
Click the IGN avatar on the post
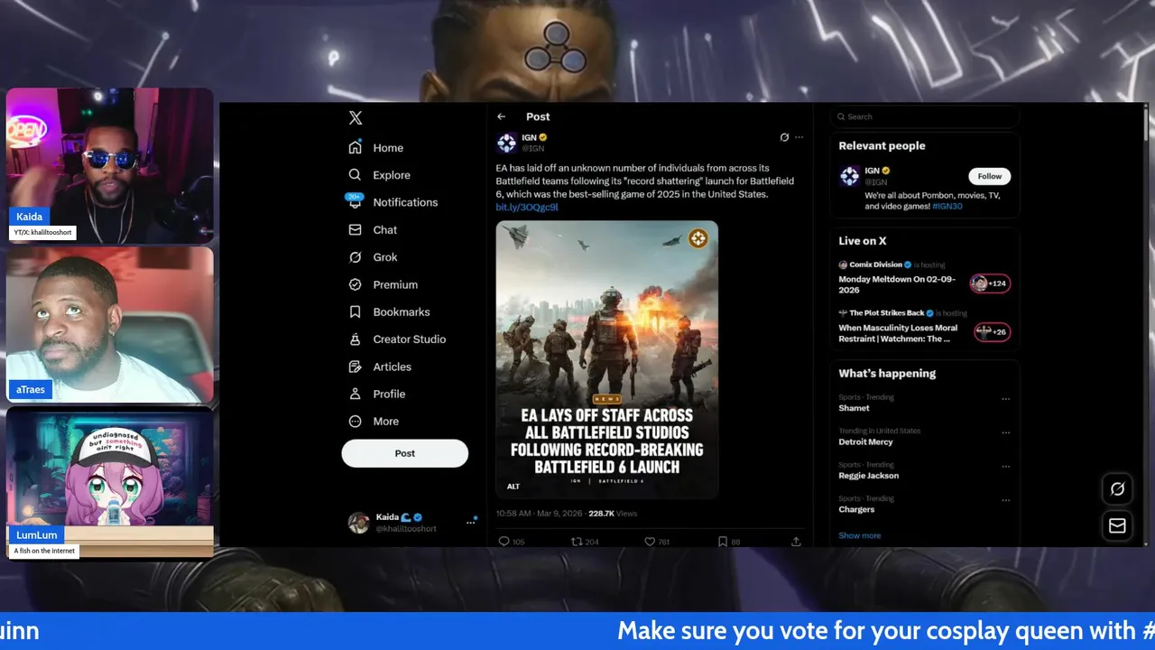pyautogui.click(x=506, y=143)
